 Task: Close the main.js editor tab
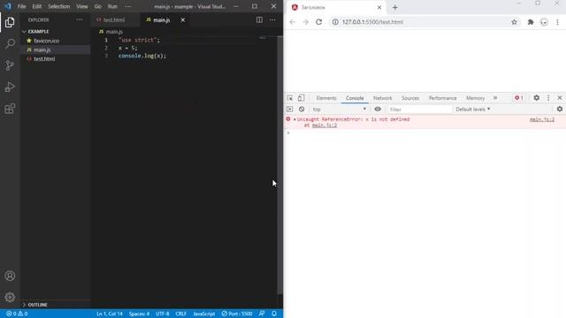[183, 19]
